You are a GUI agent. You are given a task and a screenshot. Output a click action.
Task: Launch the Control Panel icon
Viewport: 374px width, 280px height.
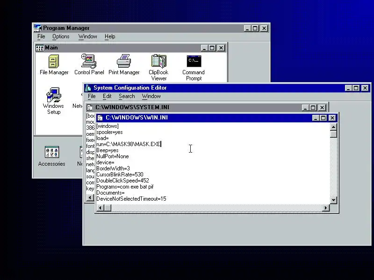(x=89, y=64)
